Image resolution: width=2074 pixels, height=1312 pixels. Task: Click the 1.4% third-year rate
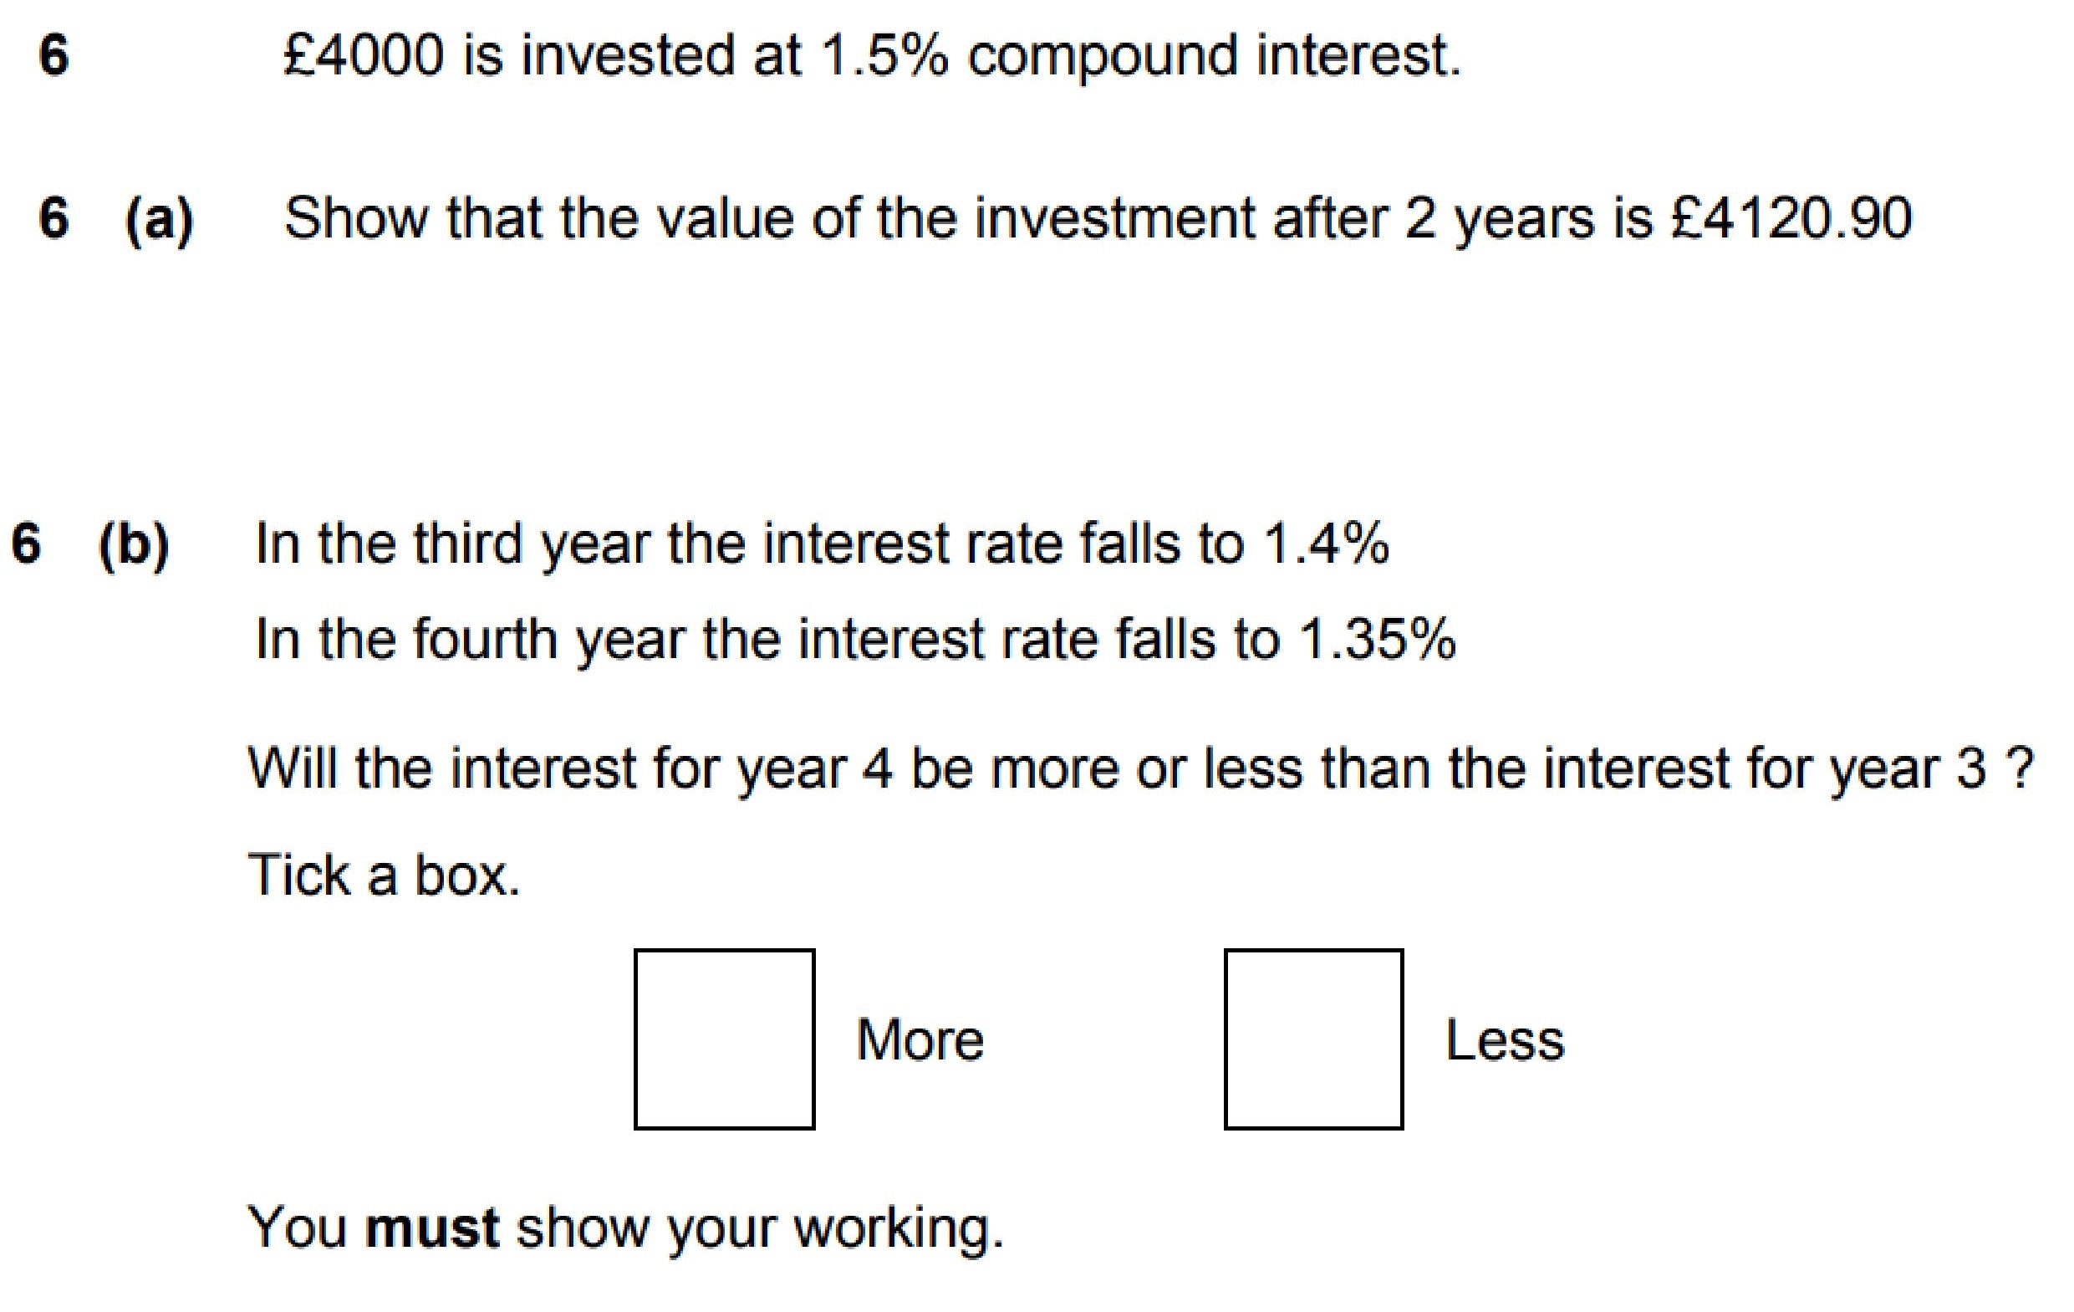pyautogui.click(x=1326, y=544)
